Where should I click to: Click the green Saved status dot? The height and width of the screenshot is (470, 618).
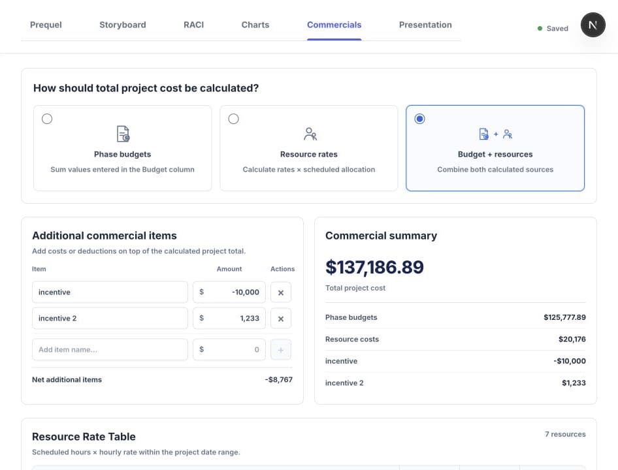[x=540, y=28]
